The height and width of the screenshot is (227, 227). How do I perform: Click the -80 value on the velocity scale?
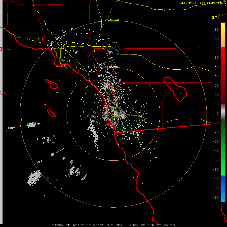click(216, 188)
